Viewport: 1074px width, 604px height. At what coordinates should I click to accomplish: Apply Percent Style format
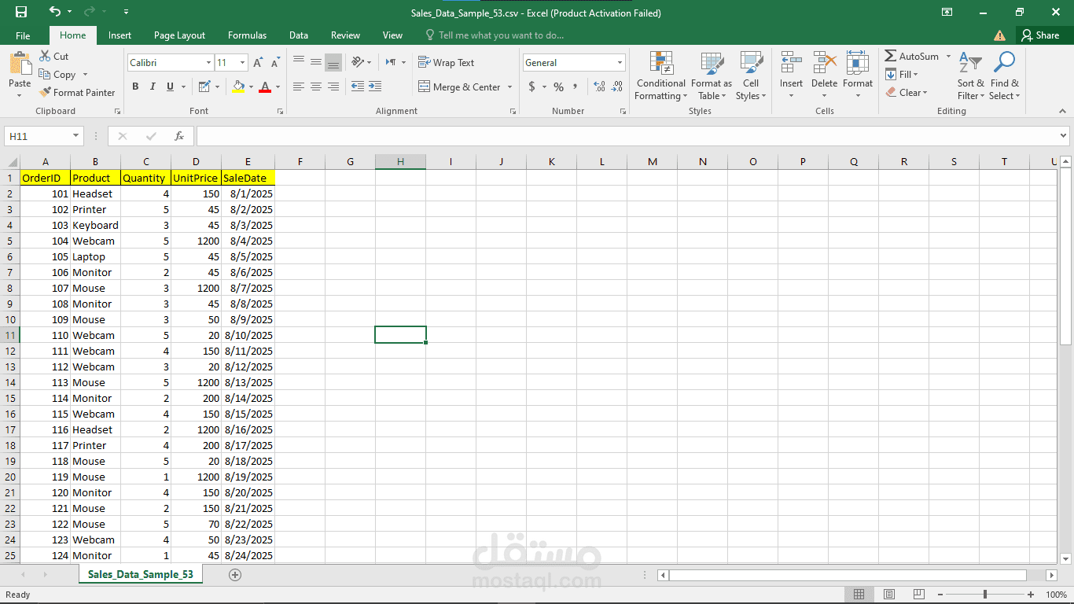(558, 87)
